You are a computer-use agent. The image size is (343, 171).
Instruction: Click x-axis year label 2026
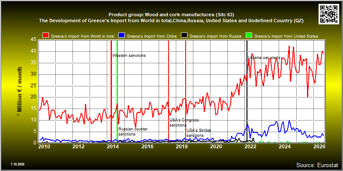tap(319, 146)
